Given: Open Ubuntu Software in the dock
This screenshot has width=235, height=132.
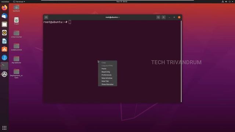Looking at the screenshot, I should pos(4,49).
